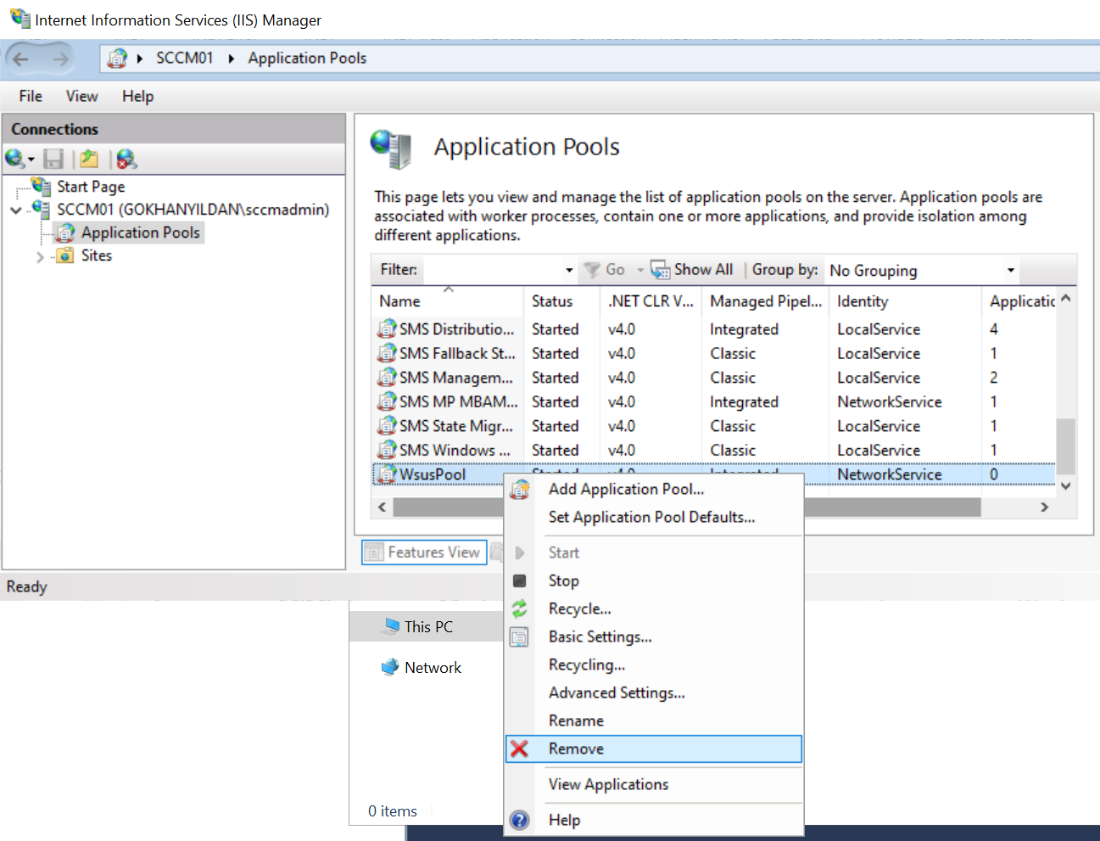Click the SMS Windows ... pool icon
Image resolution: width=1100 pixels, height=841 pixels.
pos(387,450)
